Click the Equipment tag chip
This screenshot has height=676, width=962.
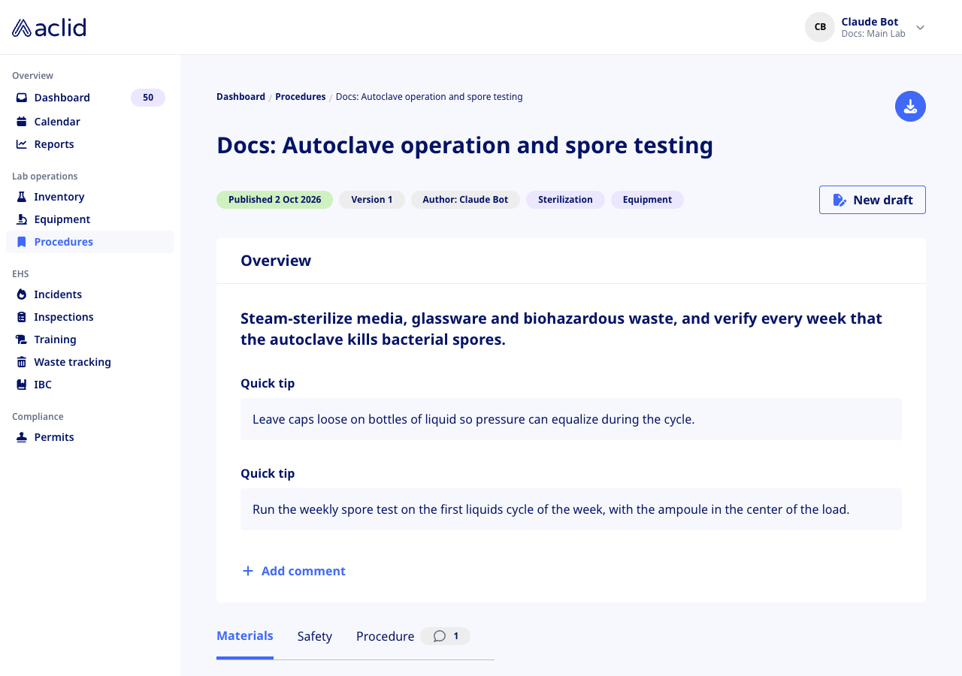647,200
